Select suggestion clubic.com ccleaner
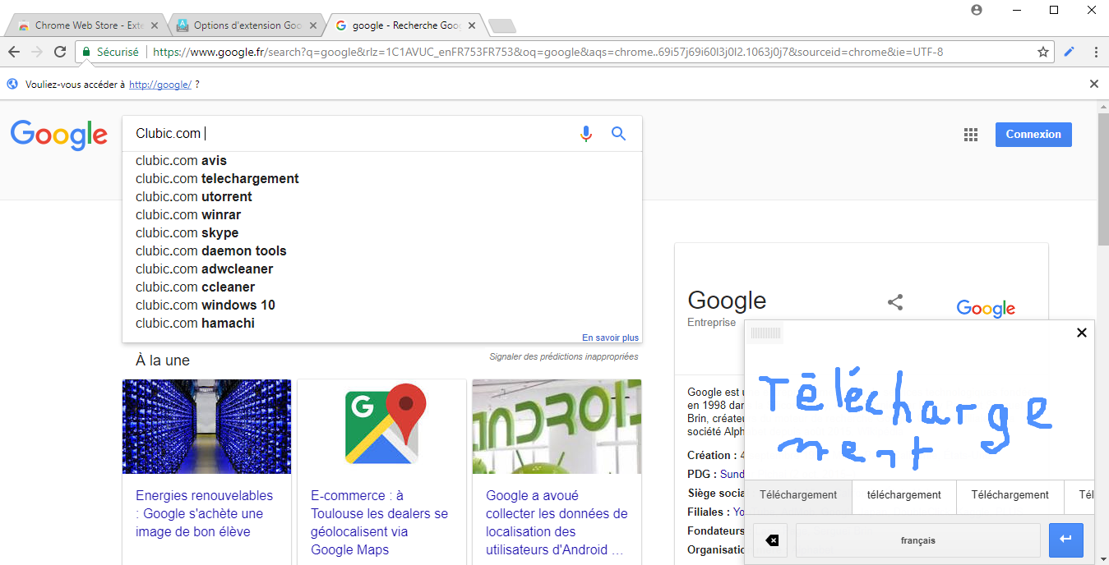 [382, 287]
